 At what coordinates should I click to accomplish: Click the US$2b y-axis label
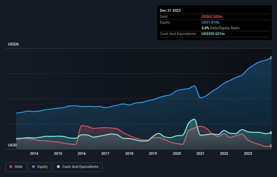click(x=13, y=44)
